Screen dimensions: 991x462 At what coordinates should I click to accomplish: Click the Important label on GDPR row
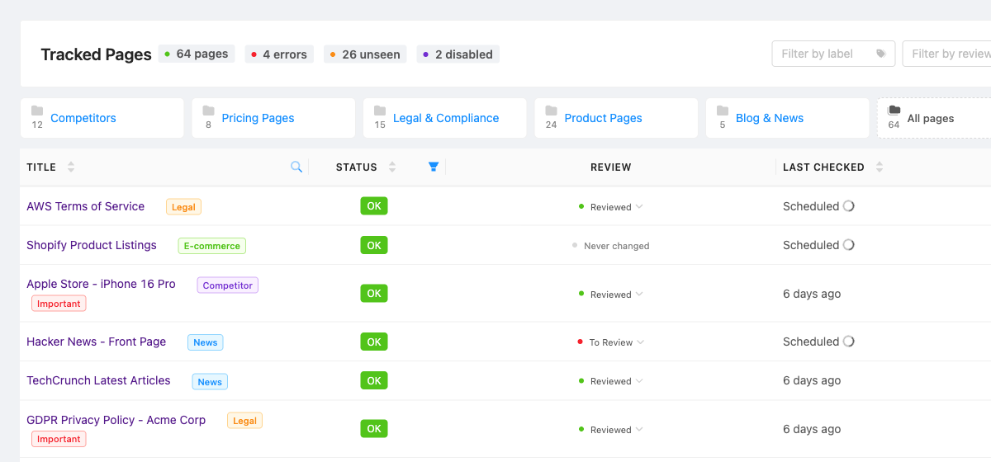click(x=59, y=439)
